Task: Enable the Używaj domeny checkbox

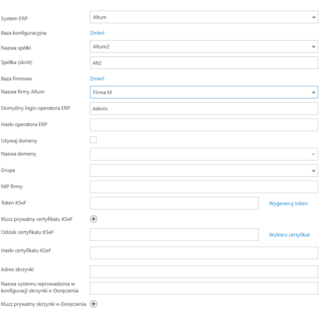Action: pos(93,140)
